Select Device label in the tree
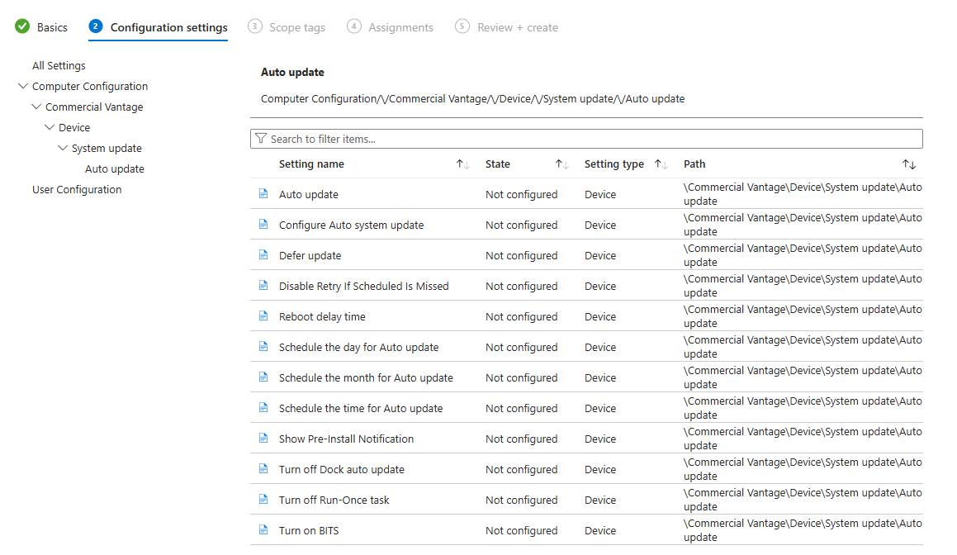Viewport: 957px width, 555px height. [x=74, y=128]
